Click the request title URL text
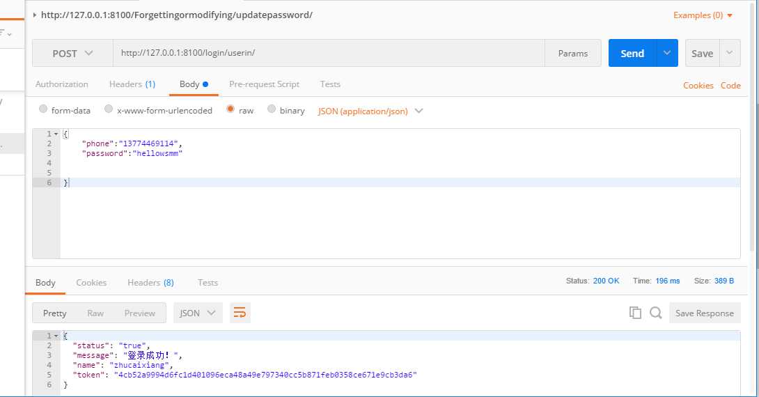Image resolution: width=759 pixels, height=397 pixels. 177,15
